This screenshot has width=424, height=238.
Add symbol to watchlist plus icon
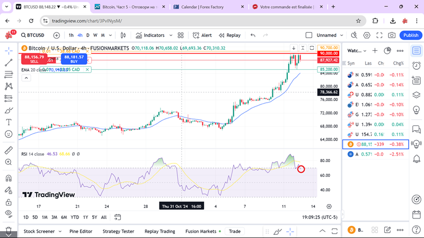pyautogui.click(x=375, y=51)
